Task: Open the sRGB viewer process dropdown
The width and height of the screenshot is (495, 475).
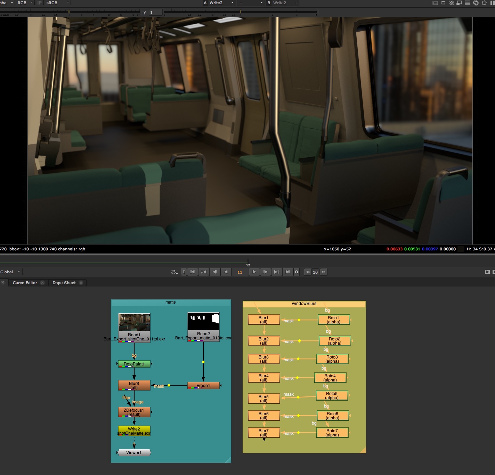Action: pos(58,3)
